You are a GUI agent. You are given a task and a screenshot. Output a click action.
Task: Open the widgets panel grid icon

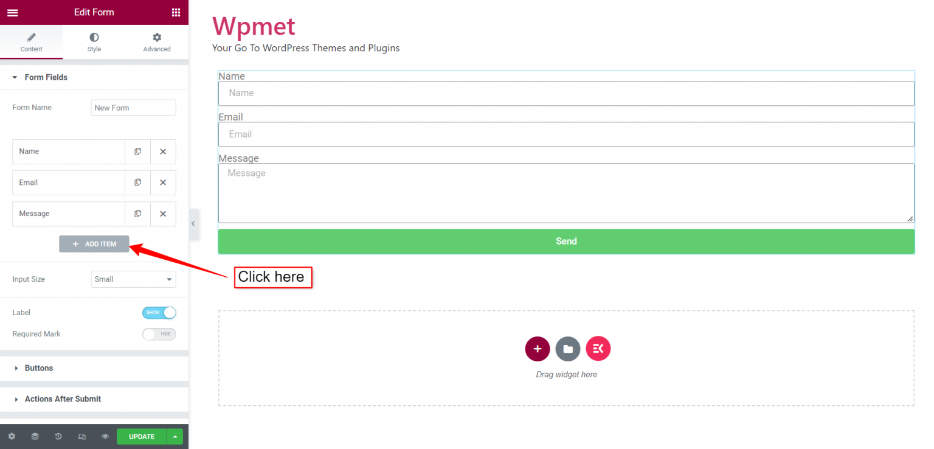click(176, 12)
